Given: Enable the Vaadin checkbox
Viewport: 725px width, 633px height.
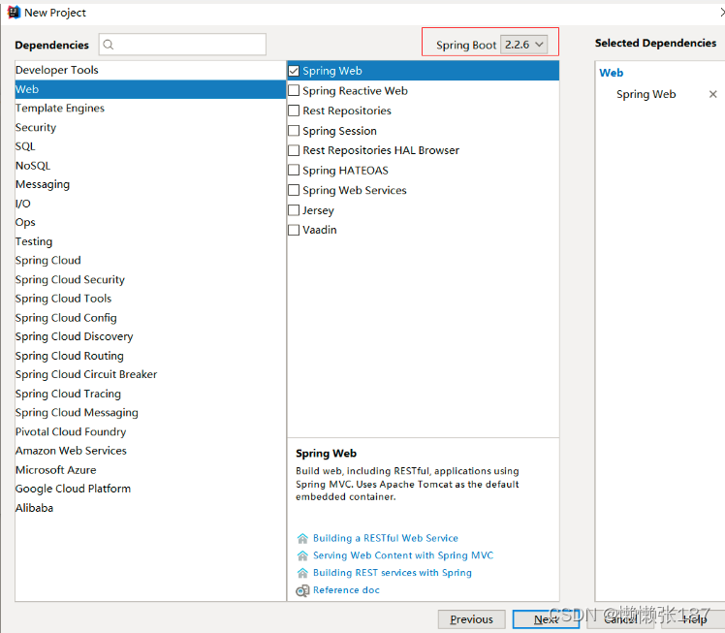Looking at the screenshot, I should [x=294, y=230].
